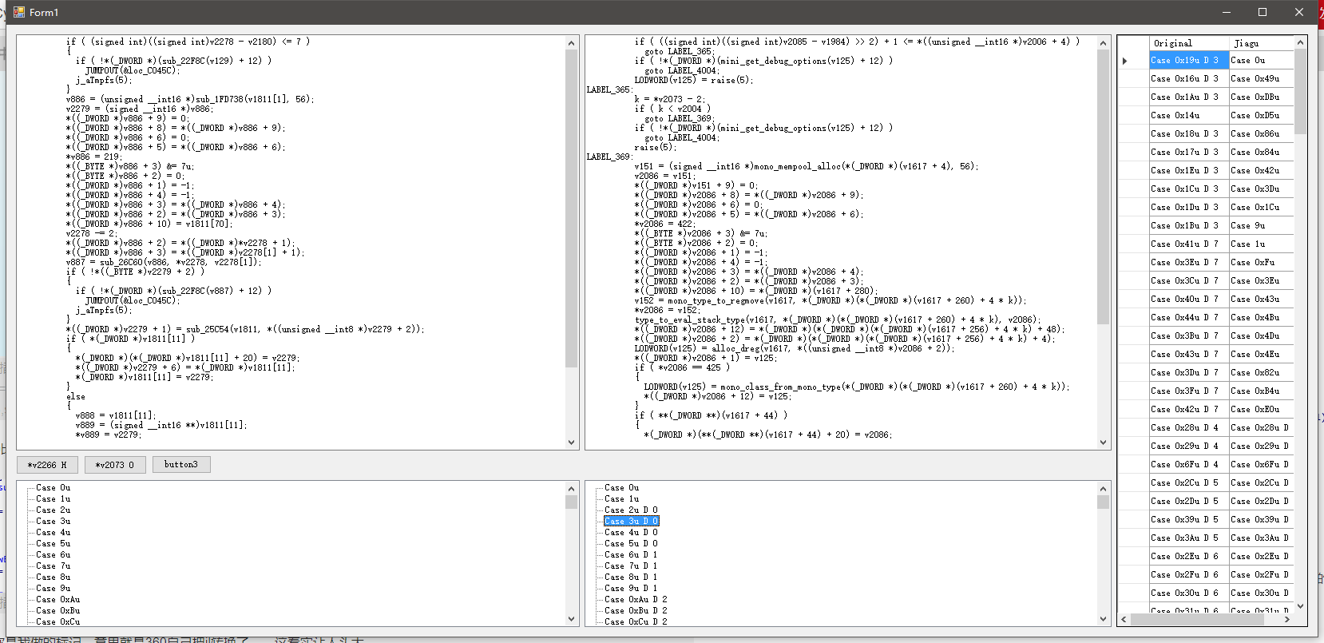Sort grid by the Jiagu column header
1324x643 pixels.
tap(1261, 43)
